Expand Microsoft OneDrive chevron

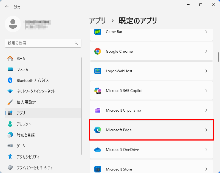[206, 150]
